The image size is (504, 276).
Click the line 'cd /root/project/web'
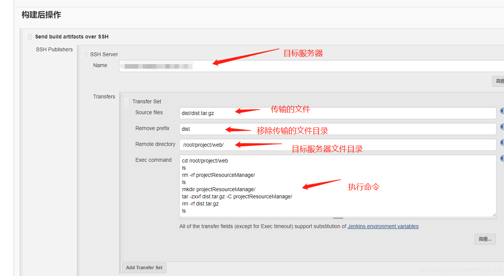click(x=205, y=161)
